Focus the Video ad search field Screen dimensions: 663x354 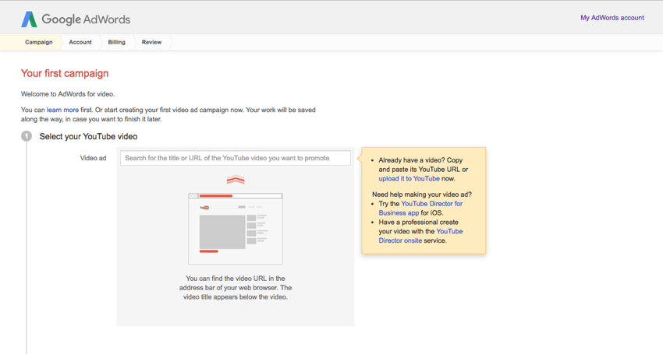235,158
